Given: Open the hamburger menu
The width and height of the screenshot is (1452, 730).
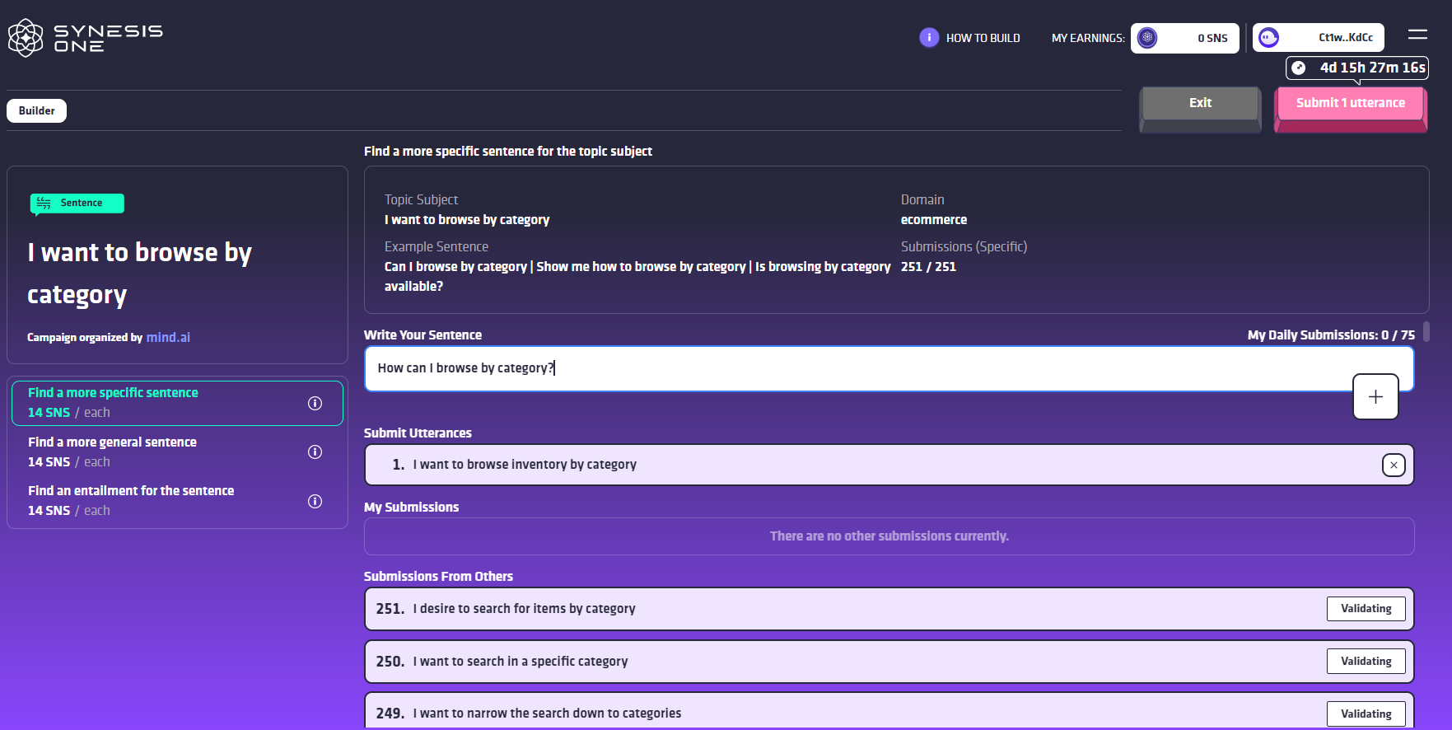Looking at the screenshot, I should pyautogui.click(x=1417, y=35).
